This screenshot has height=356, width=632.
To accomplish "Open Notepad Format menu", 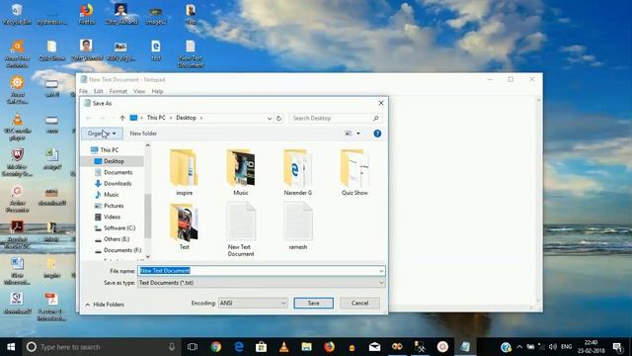I will point(118,91).
